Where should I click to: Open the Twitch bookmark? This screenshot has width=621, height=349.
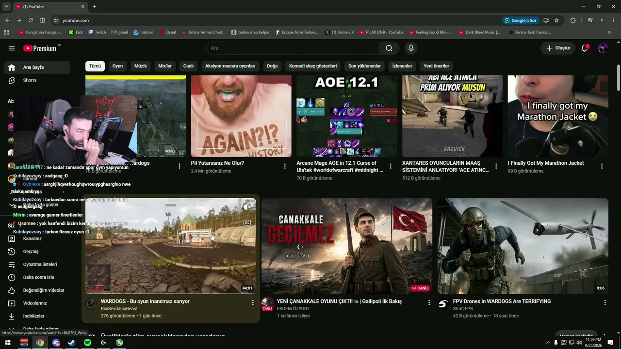point(97,32)
